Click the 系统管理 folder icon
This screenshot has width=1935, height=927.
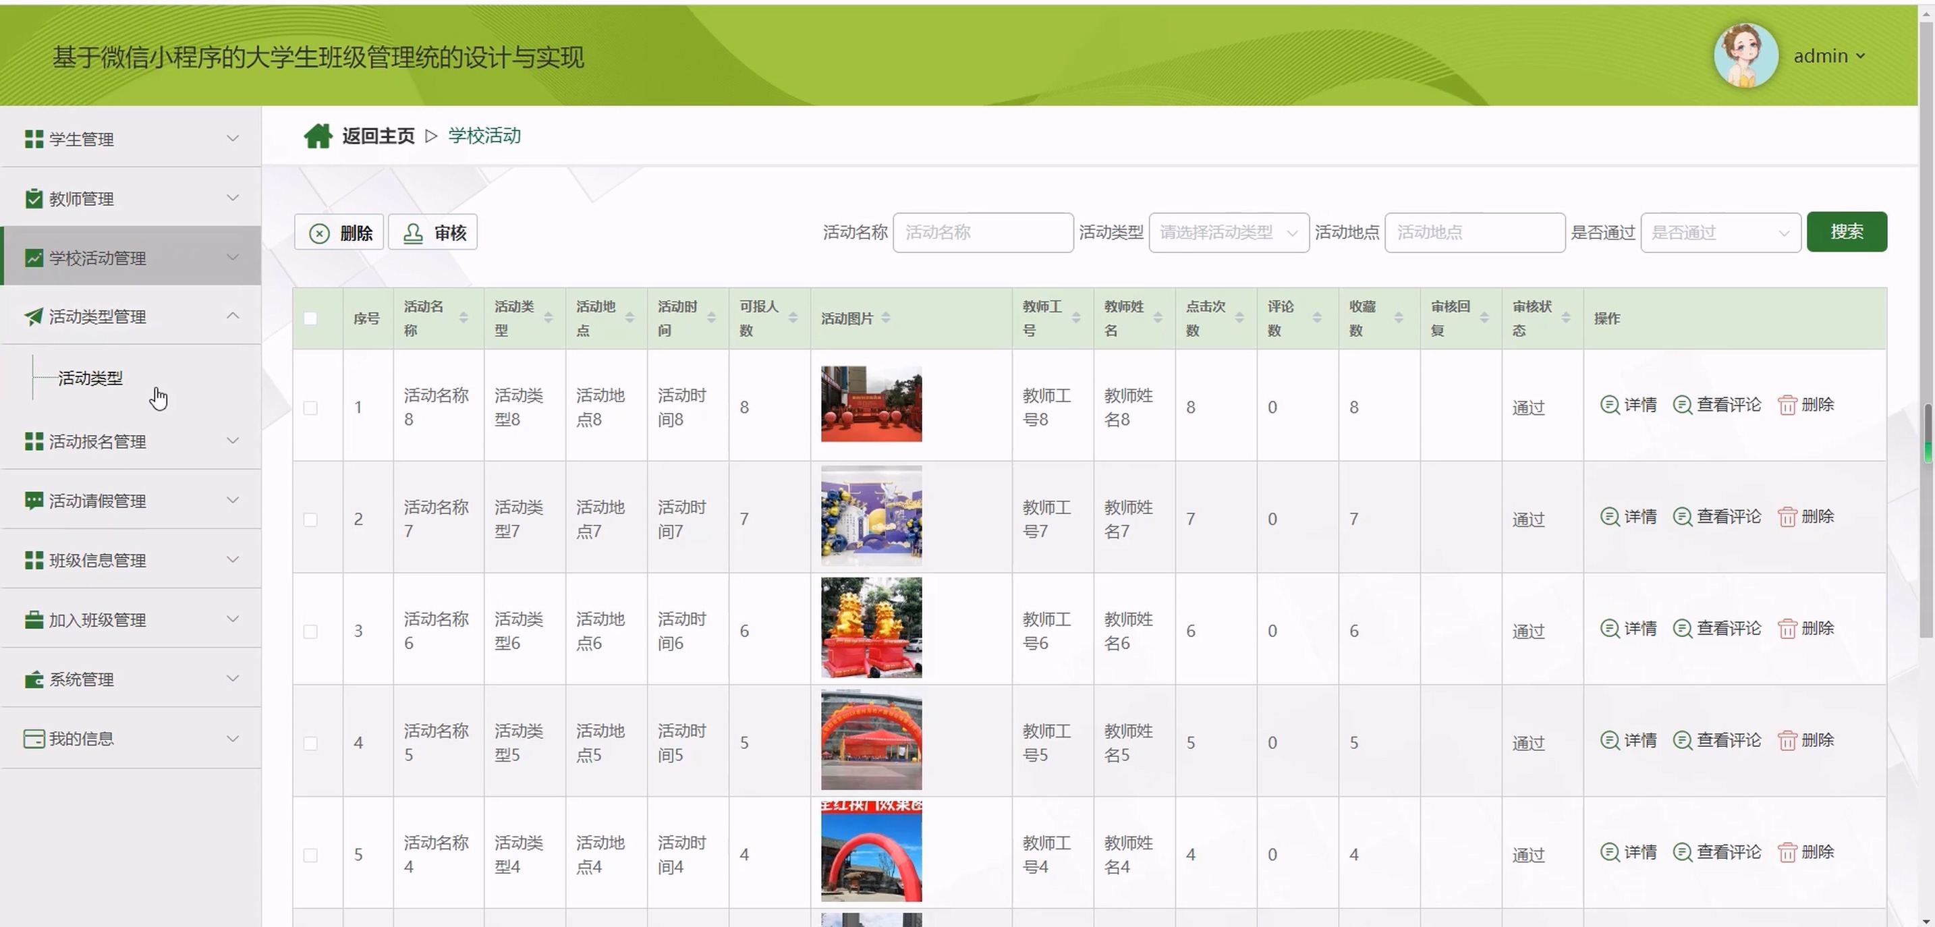tap(34, 679)
